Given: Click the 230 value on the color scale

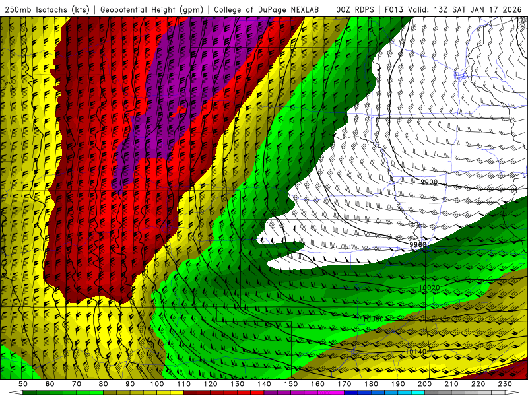Looking at the screenshot, I should point(505,384).
